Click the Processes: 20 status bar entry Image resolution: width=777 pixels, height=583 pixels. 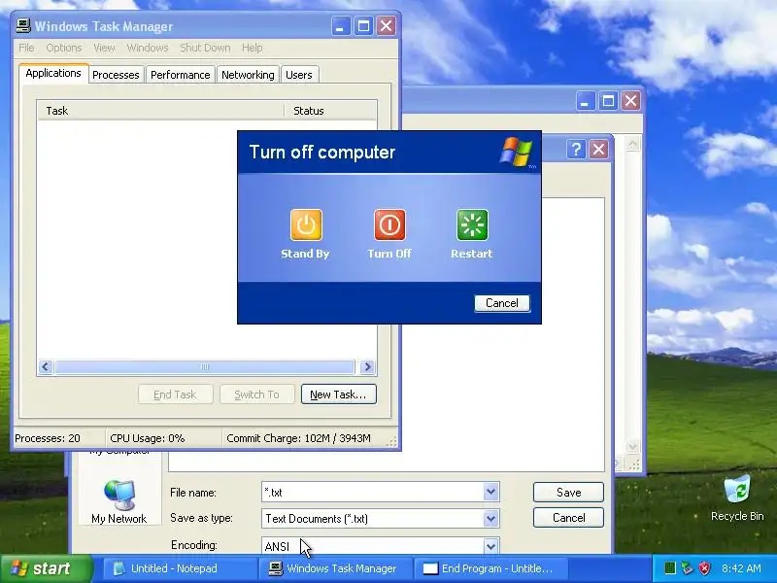[x=58, y=438]
